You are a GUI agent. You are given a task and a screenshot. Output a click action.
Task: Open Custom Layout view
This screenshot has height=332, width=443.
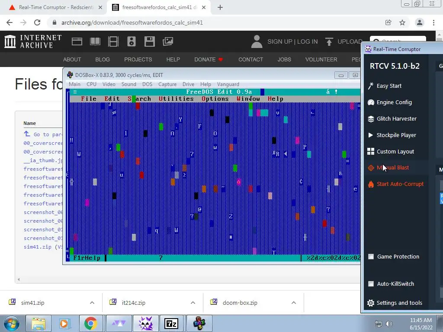tap(391, 151)
